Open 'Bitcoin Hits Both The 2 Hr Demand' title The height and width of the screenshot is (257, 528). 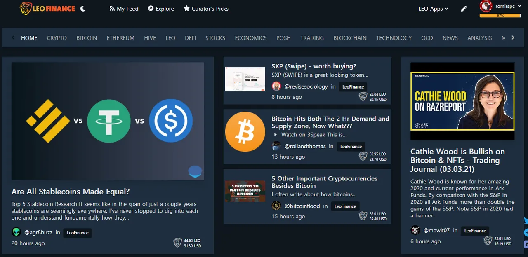(330, 122)
